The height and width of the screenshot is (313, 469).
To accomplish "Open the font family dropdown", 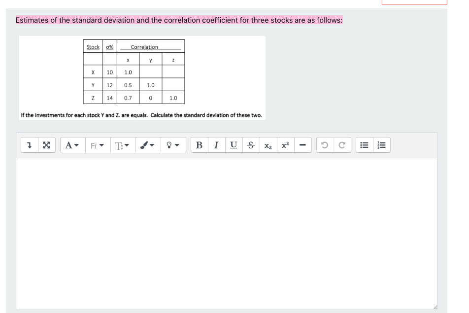I will [x=97, y=145].
